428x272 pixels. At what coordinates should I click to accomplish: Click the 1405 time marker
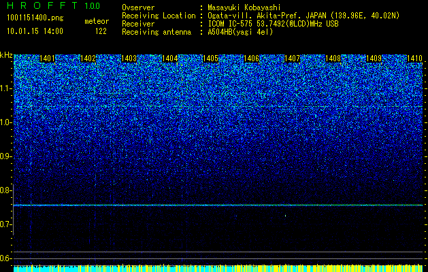(x=211, y=58)
